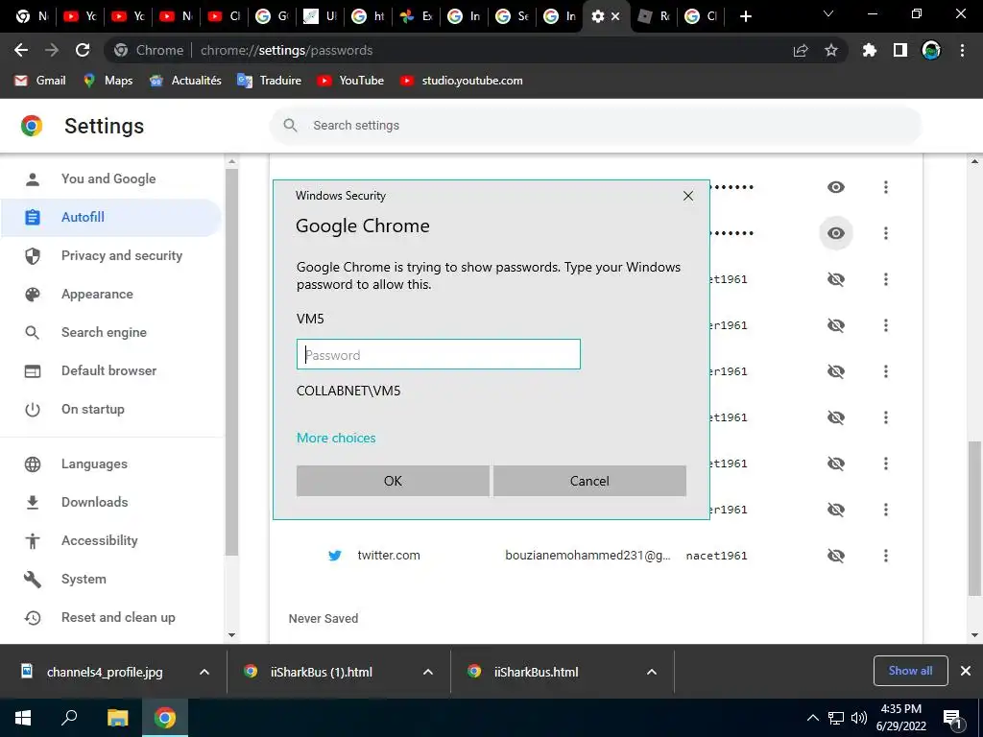Hide the twitter.com password nacet1961

pos(836,556)
